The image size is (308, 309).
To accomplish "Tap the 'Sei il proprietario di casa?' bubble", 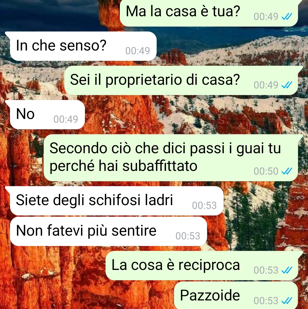I will (181, 80).
